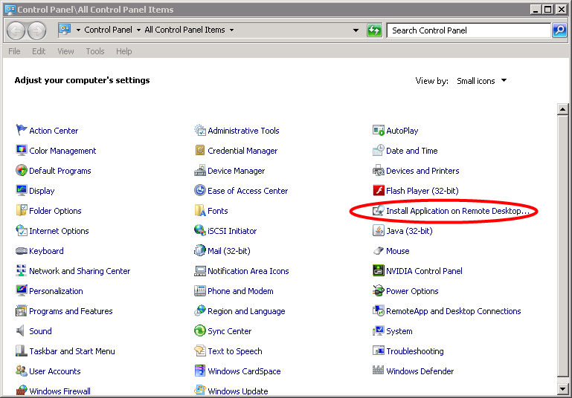This screenshot has height=398, width=572.
Task: Open the View menu
Action: point(65,51)
